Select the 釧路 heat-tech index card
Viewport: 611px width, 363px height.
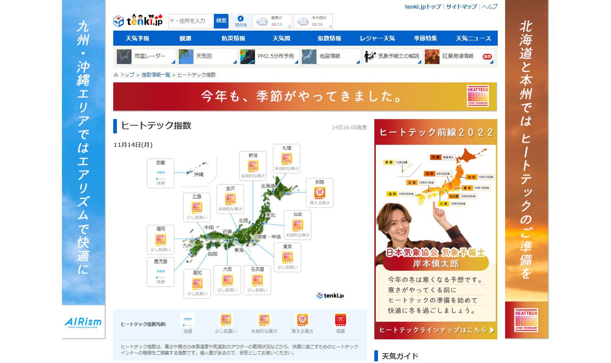pos(320,192)
